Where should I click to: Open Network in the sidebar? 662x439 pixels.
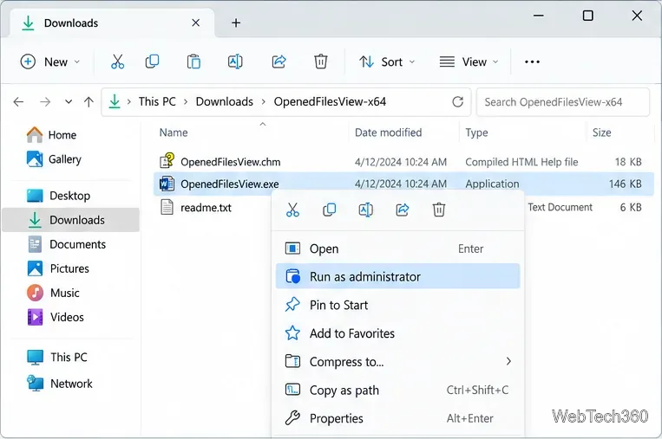point(60,384)
